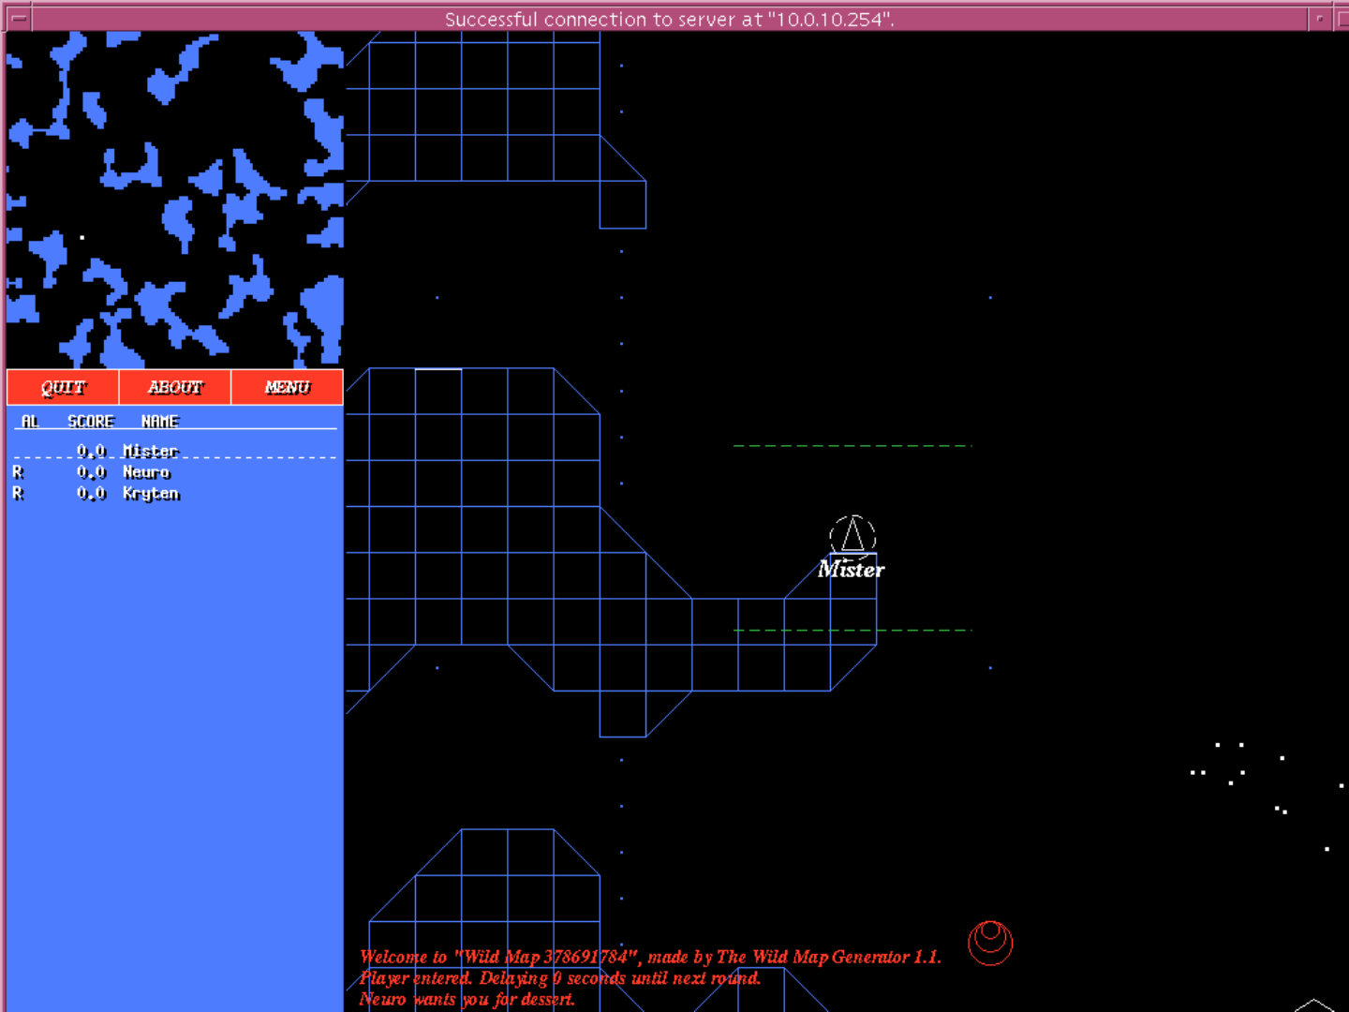Click the SCORE column header

90,422
